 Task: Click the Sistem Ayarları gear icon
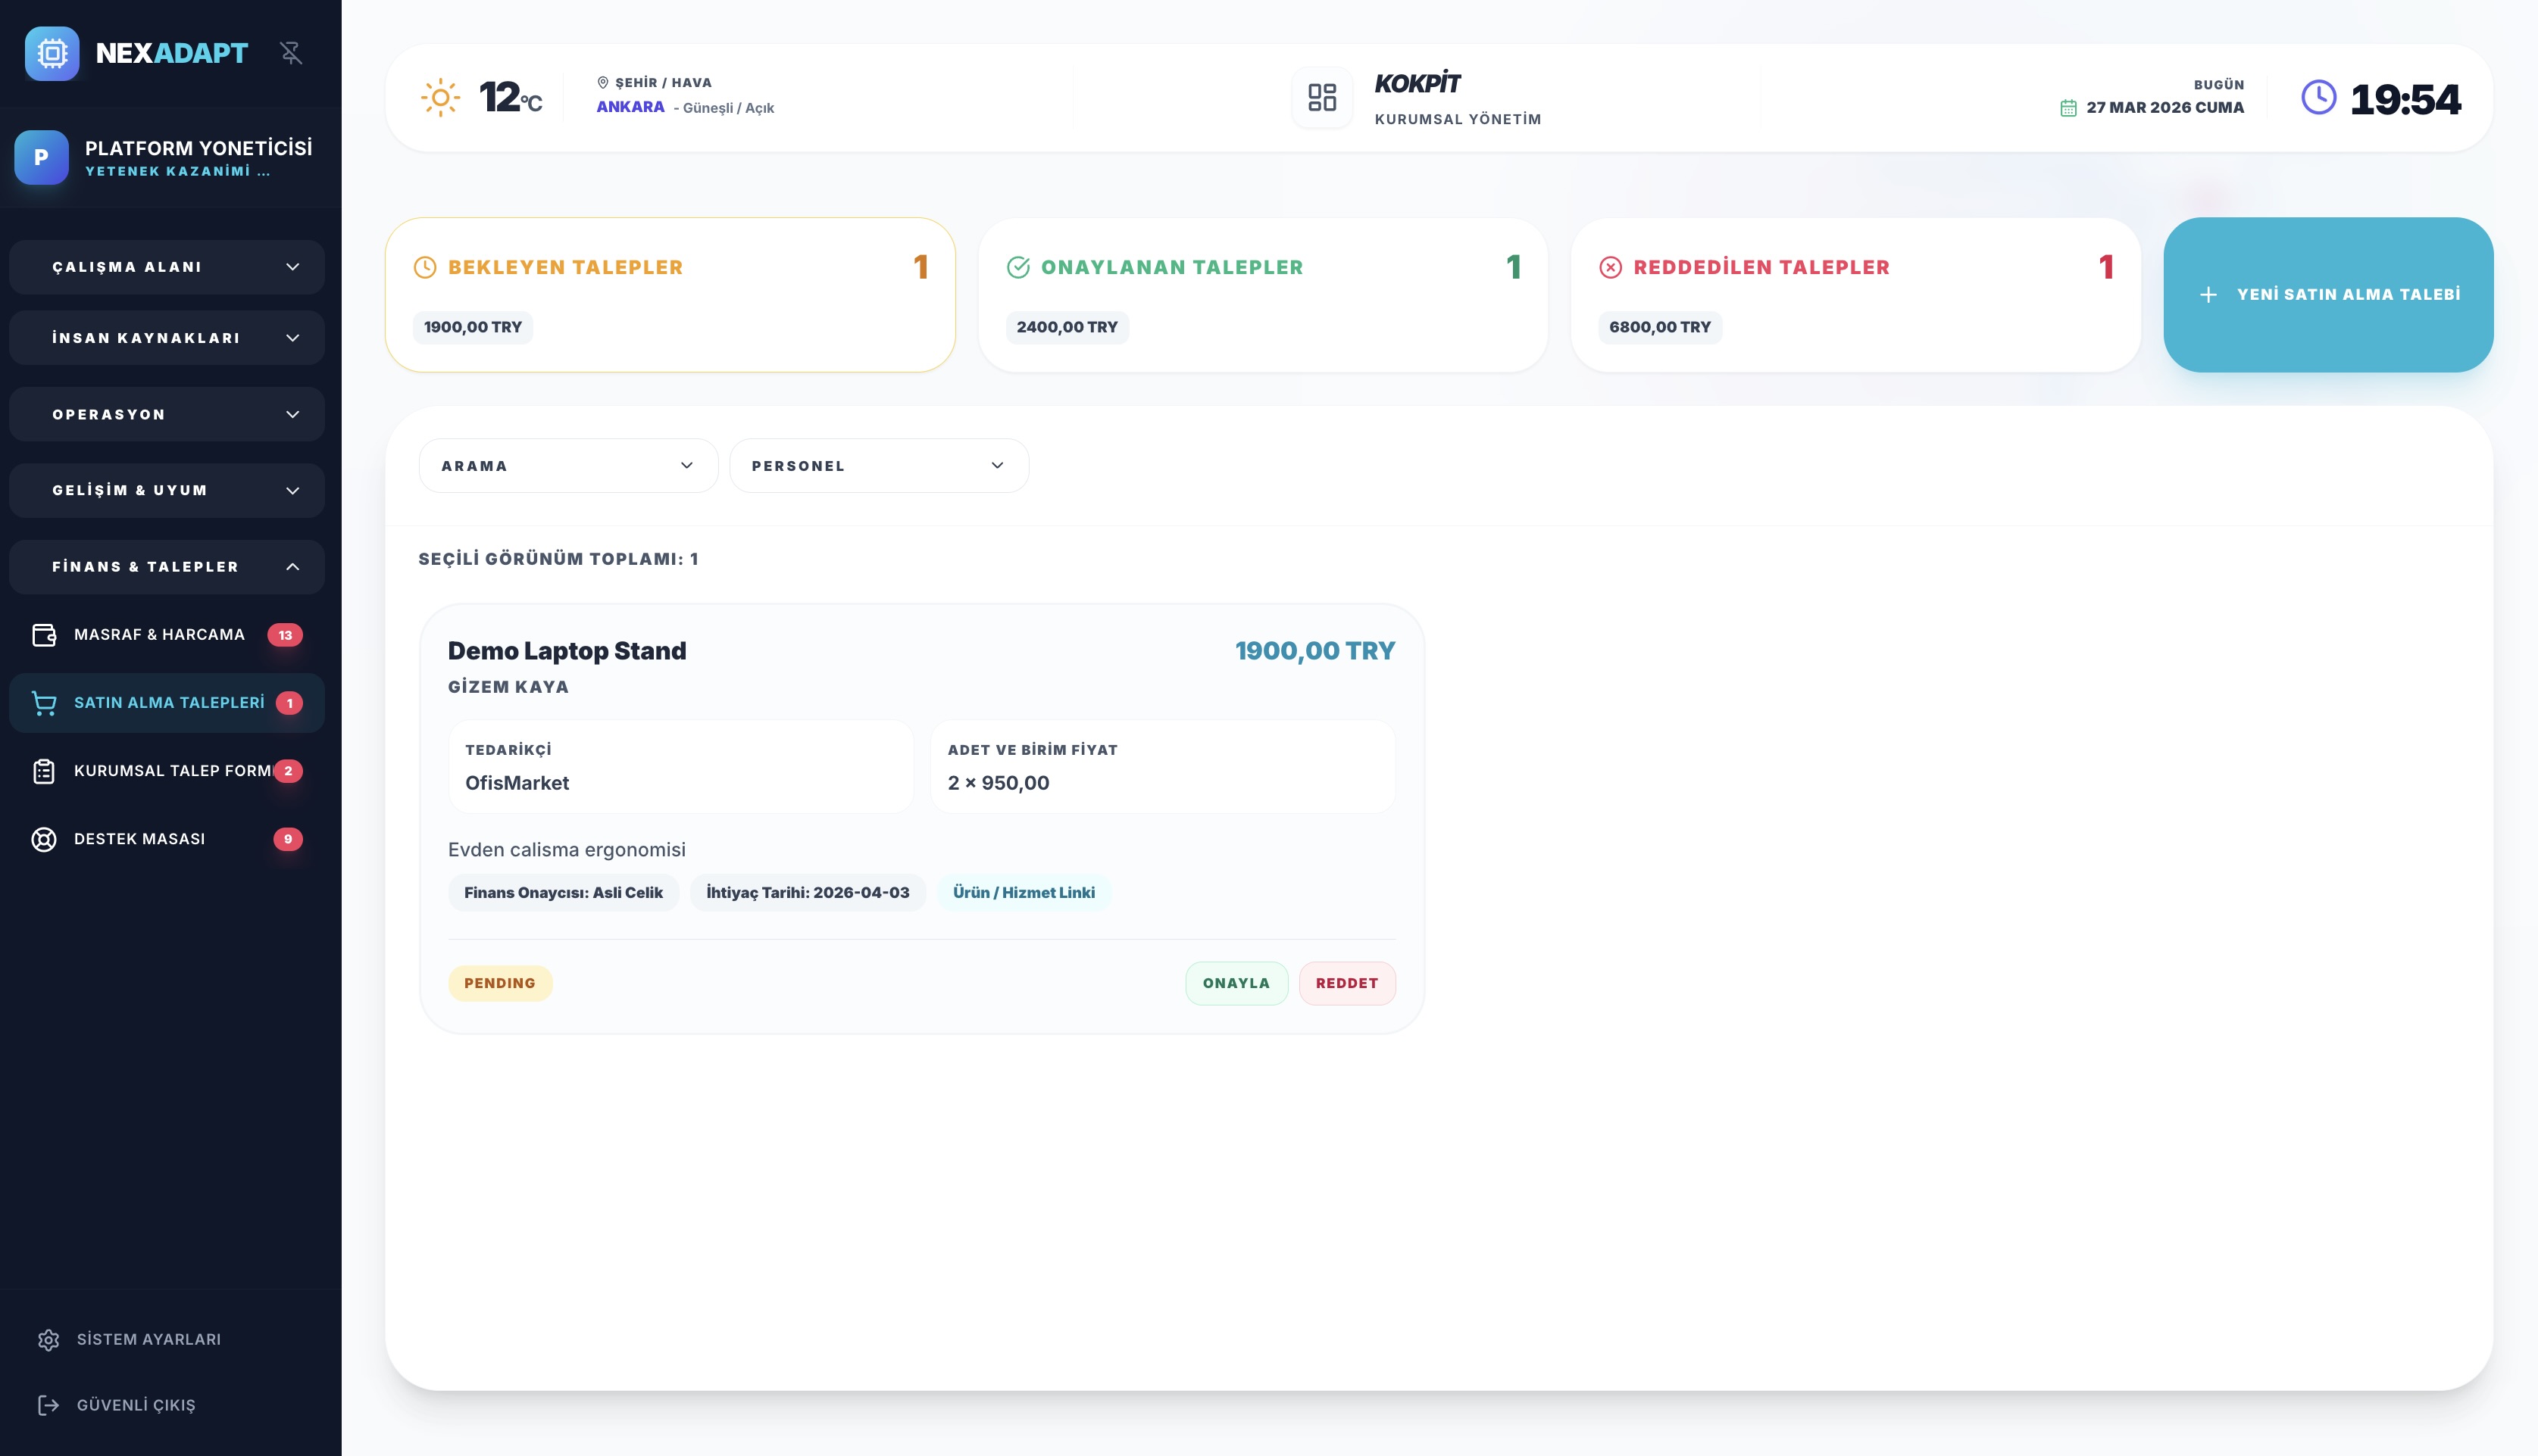(x=48, y=1340)
